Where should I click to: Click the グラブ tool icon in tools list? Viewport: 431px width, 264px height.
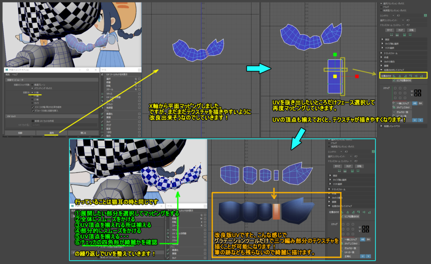(x=102, y=125)
